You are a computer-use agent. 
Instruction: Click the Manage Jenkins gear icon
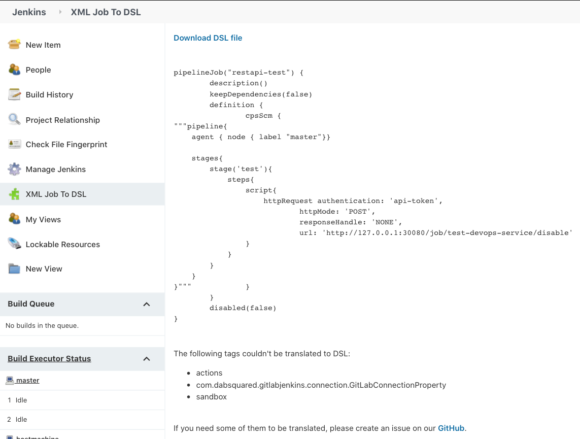click(14, 169)
